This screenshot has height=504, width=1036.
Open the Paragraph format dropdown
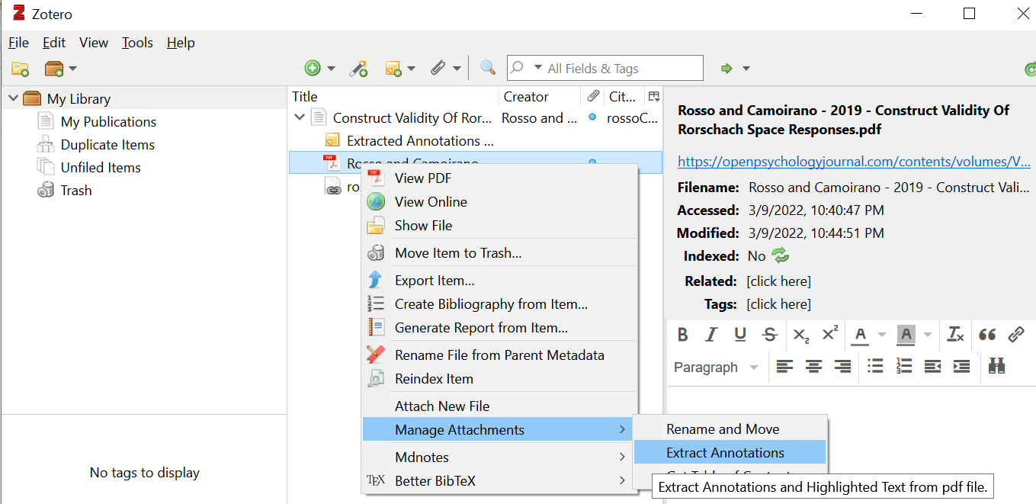pyautogui.click(x=716, y=368)
